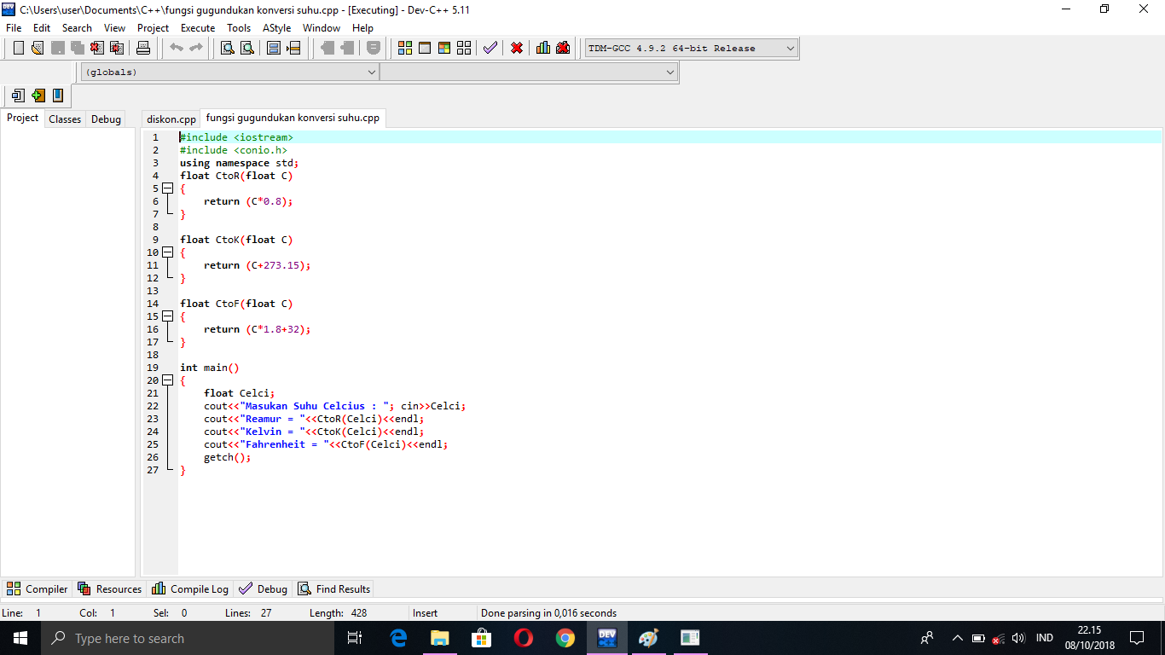This screenshot has height=655, width=1165.
Task: Click the Delete Profiling Data icon
Action: click(x=563, y=48)
